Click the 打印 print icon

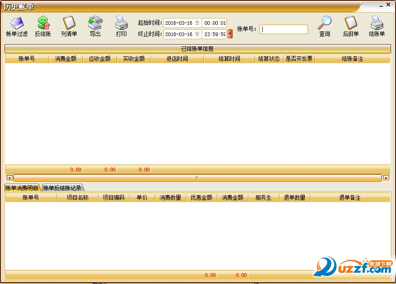coord(121,26)
